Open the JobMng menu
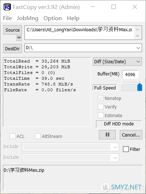Viewport: 146px width, 194px height. pos(28,18)
